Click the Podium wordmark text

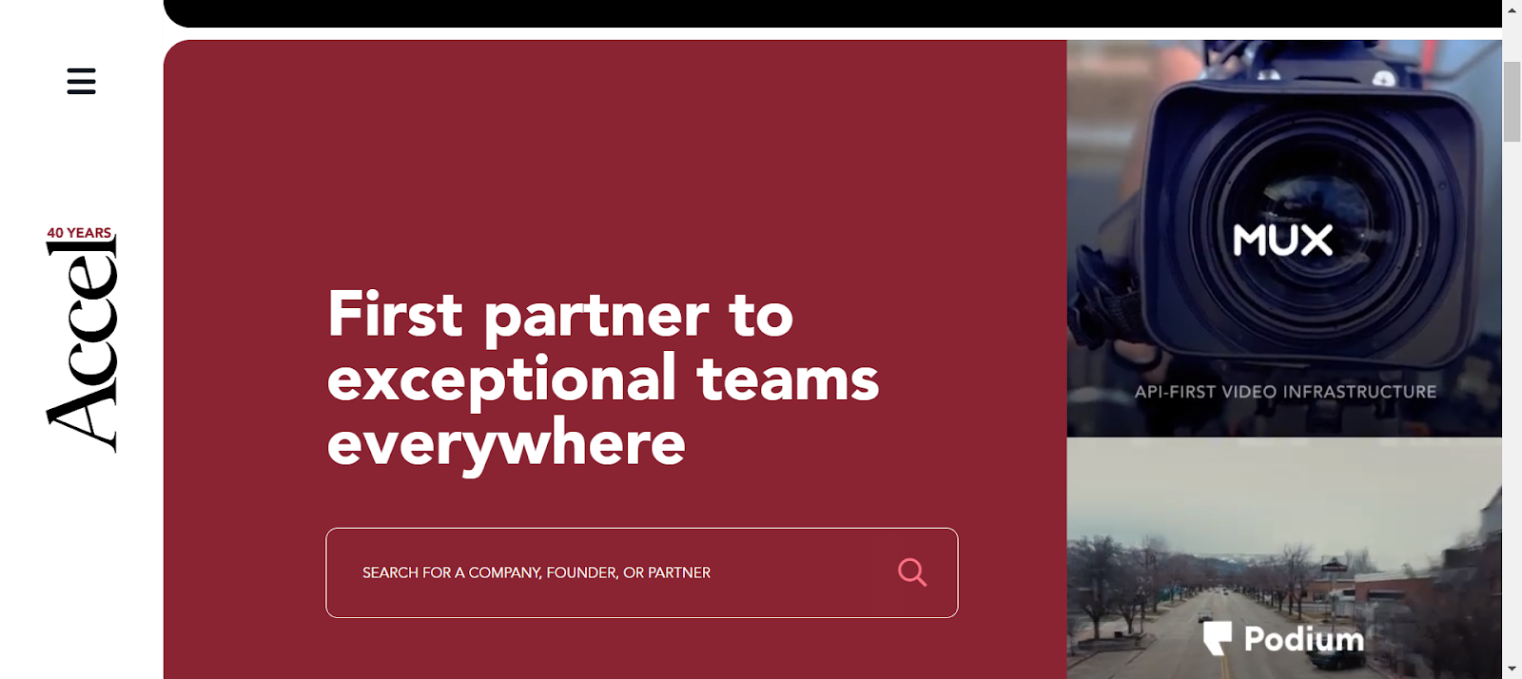(1304, 639)
